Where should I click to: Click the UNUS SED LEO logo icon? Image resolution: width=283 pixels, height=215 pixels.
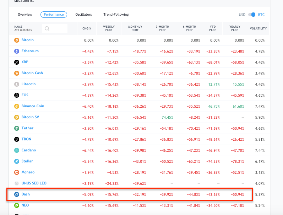pos(17,183)
